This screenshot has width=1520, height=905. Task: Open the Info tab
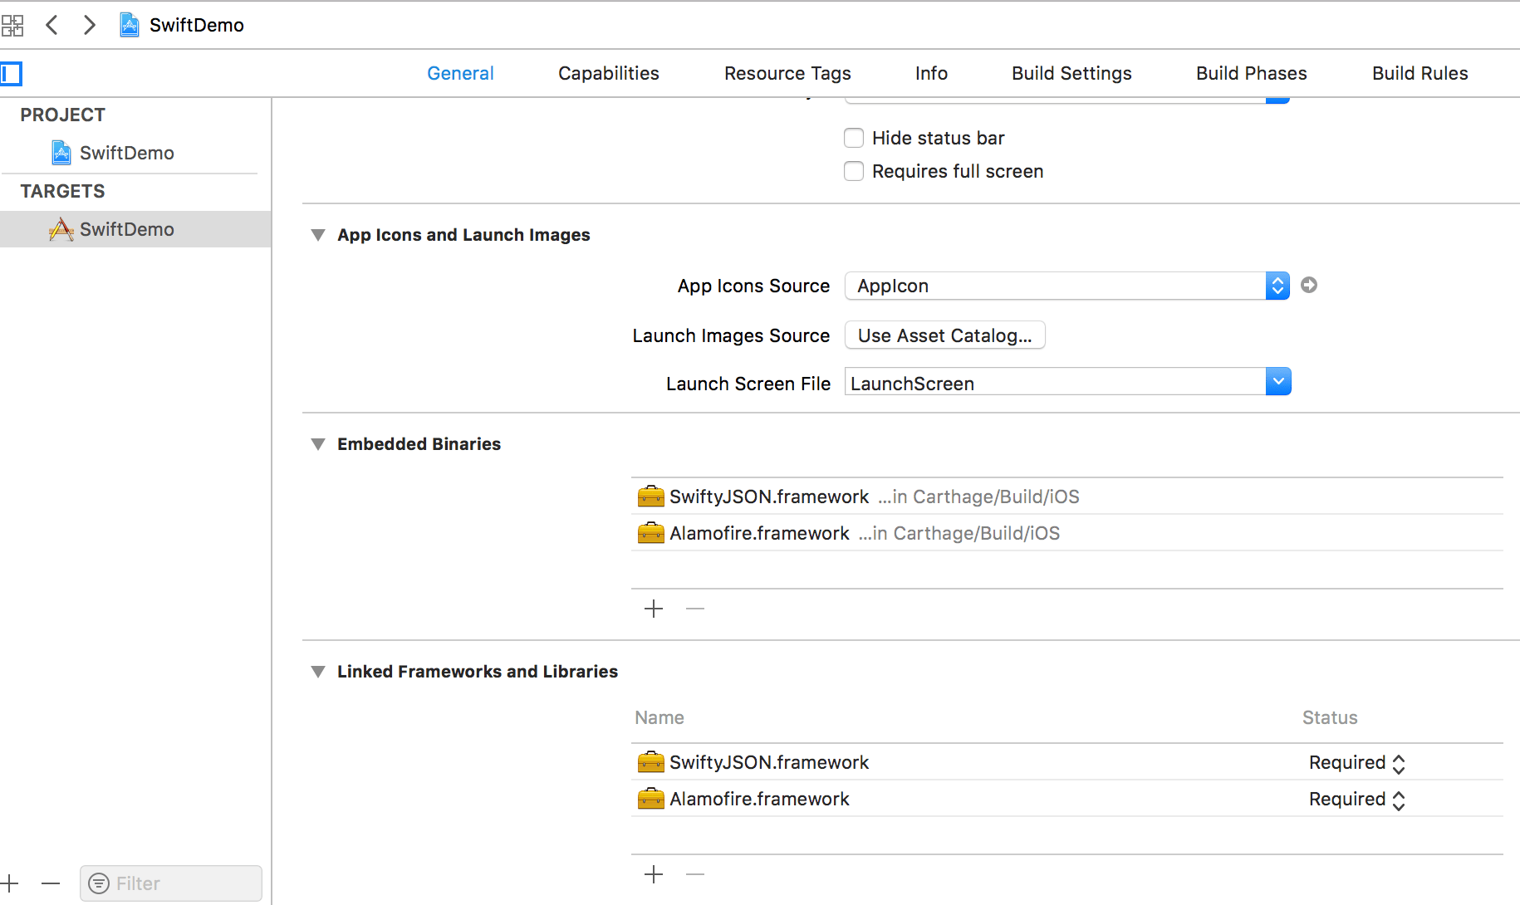(931, 73)
